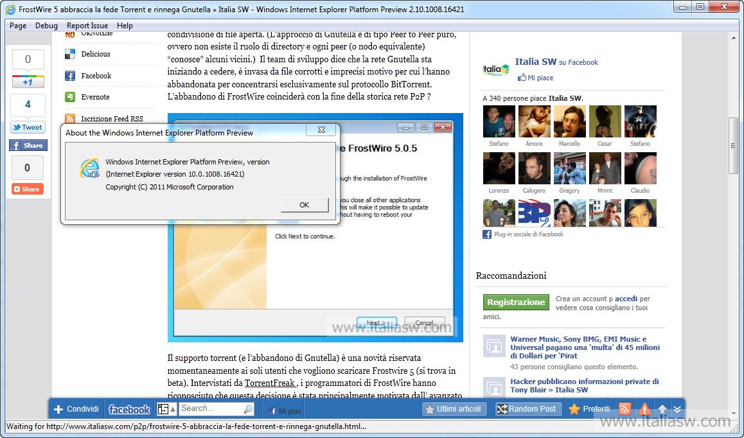Click the scrollbar up arrow of the page
The height and width of the screenshot is (438, 744).
(733, 38)
